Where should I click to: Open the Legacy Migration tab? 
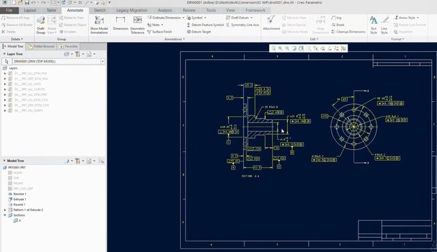click(132, 10)
